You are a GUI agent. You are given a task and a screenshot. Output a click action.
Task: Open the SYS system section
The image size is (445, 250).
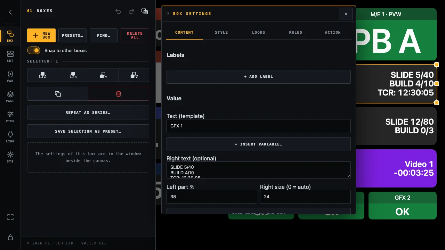(x=10, y=157)
